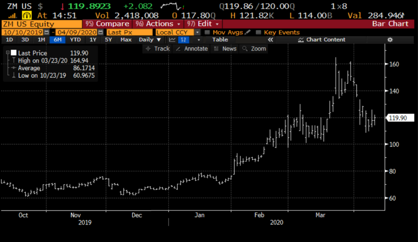Click the red down-arrow price indicator
Viewport: 418px width, 242px height.
[x=62, y=7]
